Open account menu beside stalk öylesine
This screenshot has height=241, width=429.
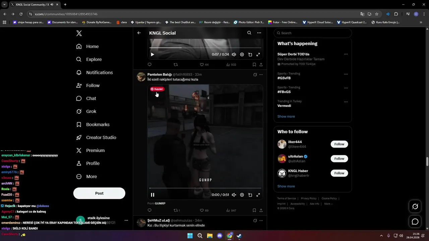point(126,220)
